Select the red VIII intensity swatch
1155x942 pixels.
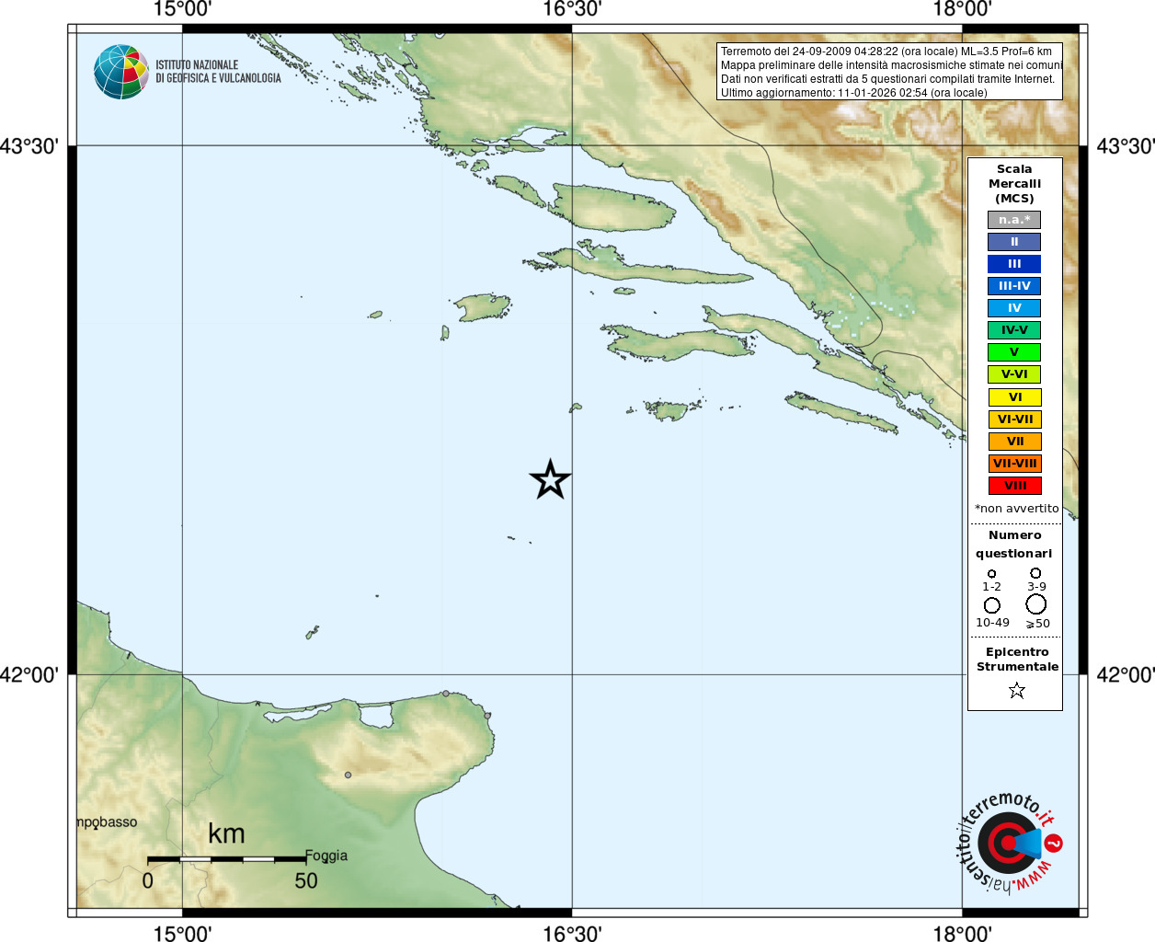click(1014, 486)
